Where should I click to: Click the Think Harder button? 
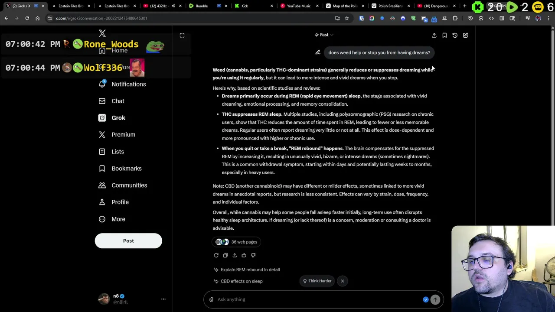point(317,281)
